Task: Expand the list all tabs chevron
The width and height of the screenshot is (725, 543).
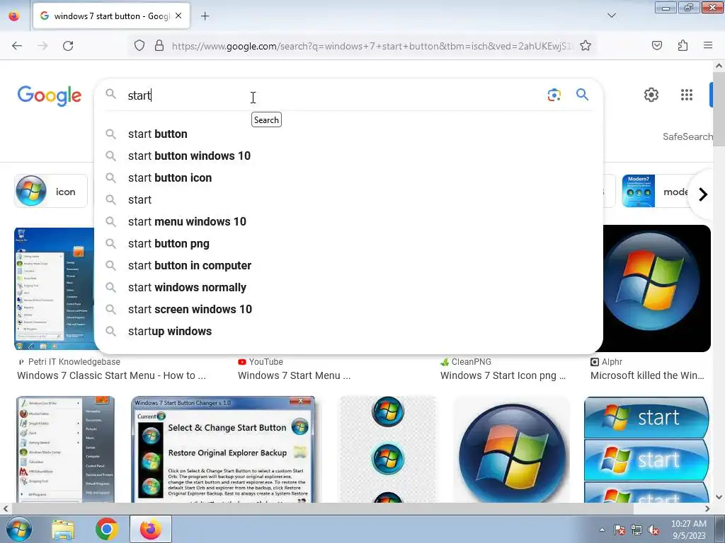Action: 611,16
